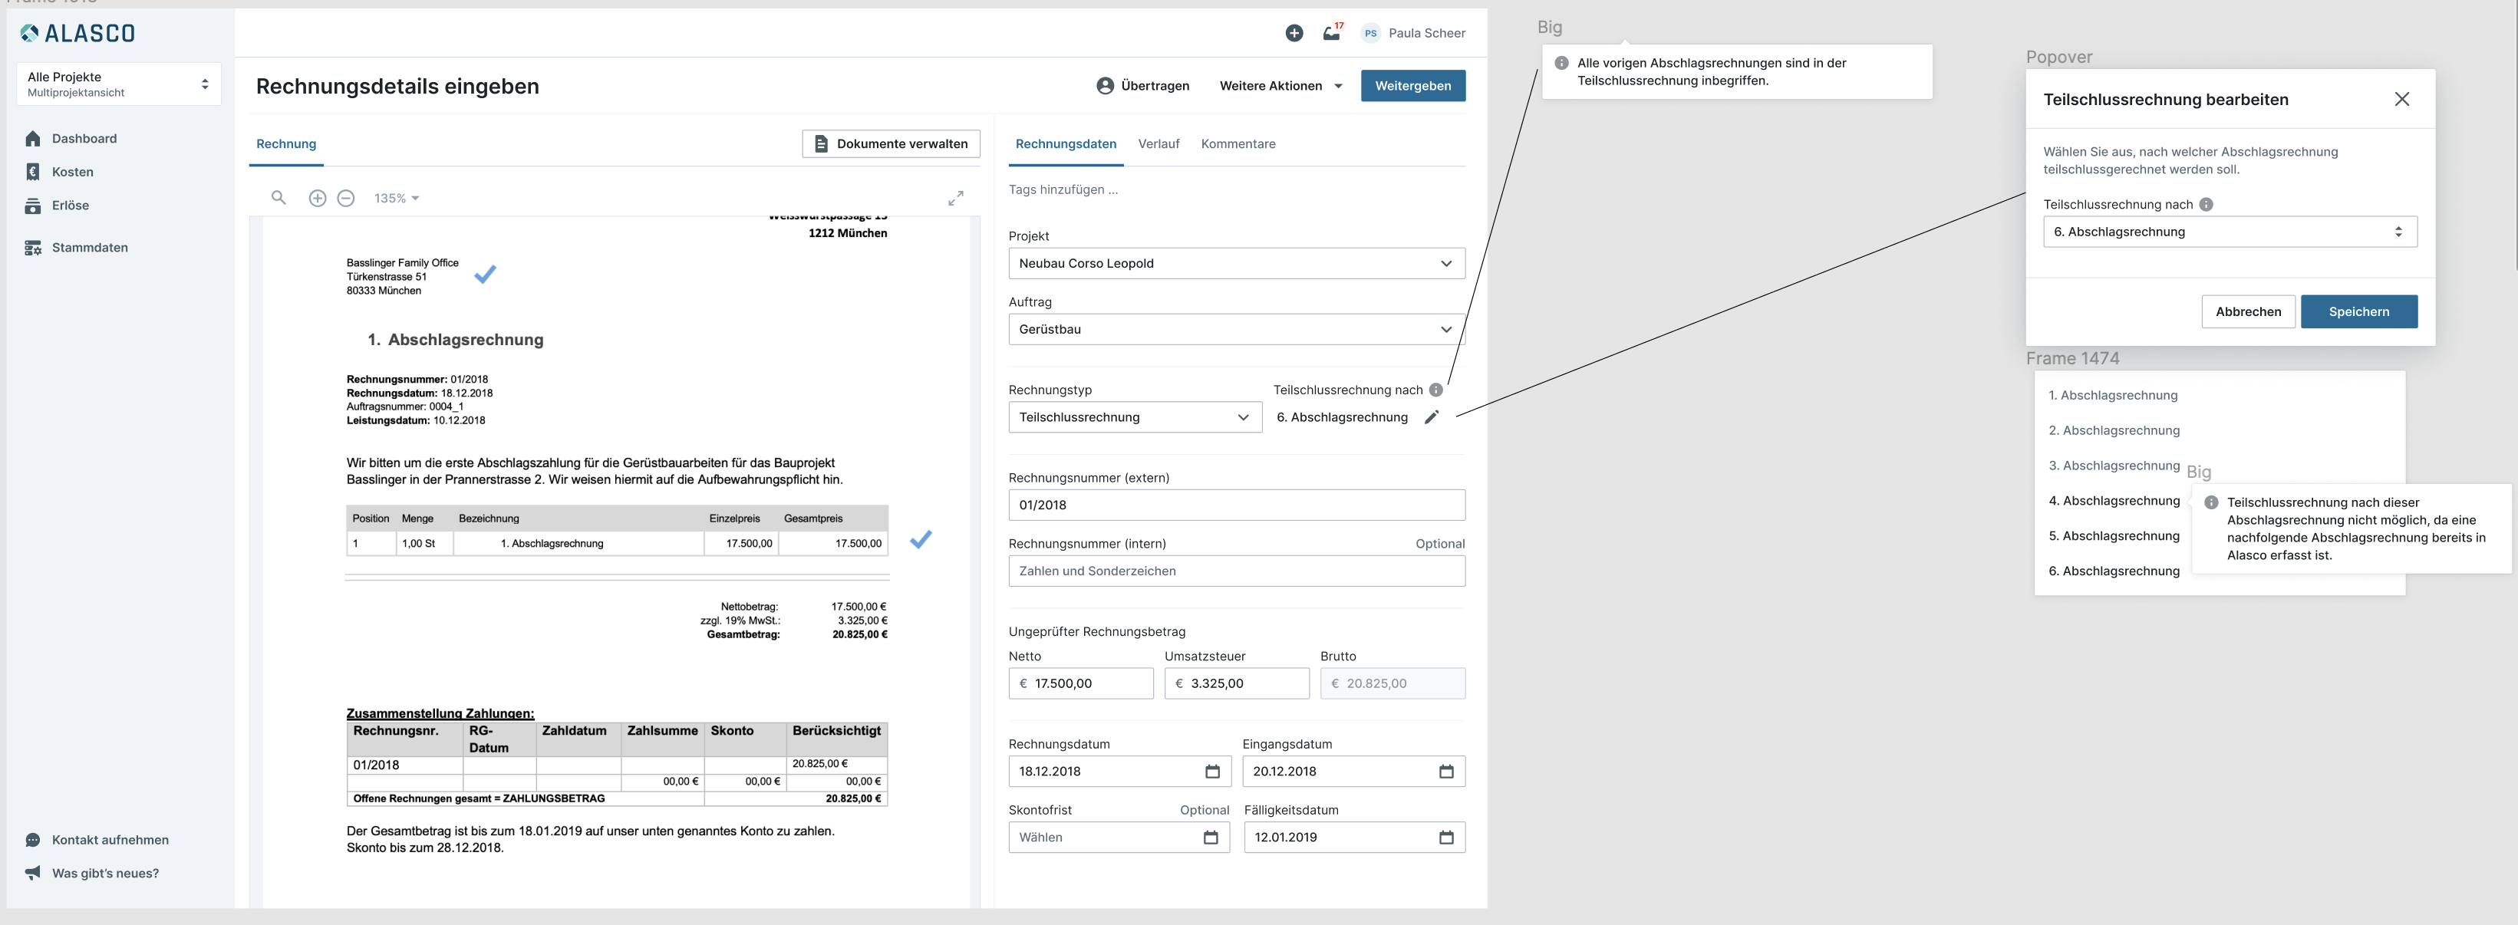Click the Weitergeben button
Viewport: 2518px width, 925px height.
tap(1412, 86)
